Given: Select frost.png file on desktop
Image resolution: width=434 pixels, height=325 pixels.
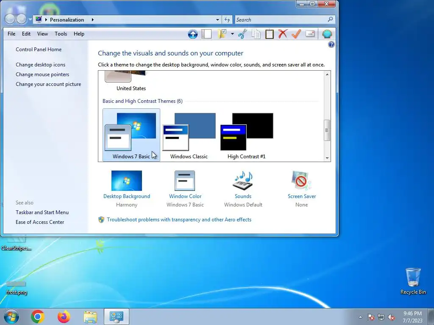Looking at the screenshot, I should 17,288.
